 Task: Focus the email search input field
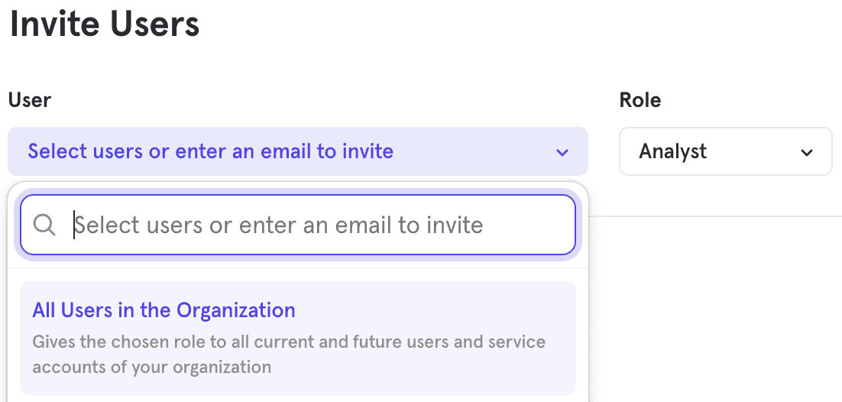tap(306, 225)
